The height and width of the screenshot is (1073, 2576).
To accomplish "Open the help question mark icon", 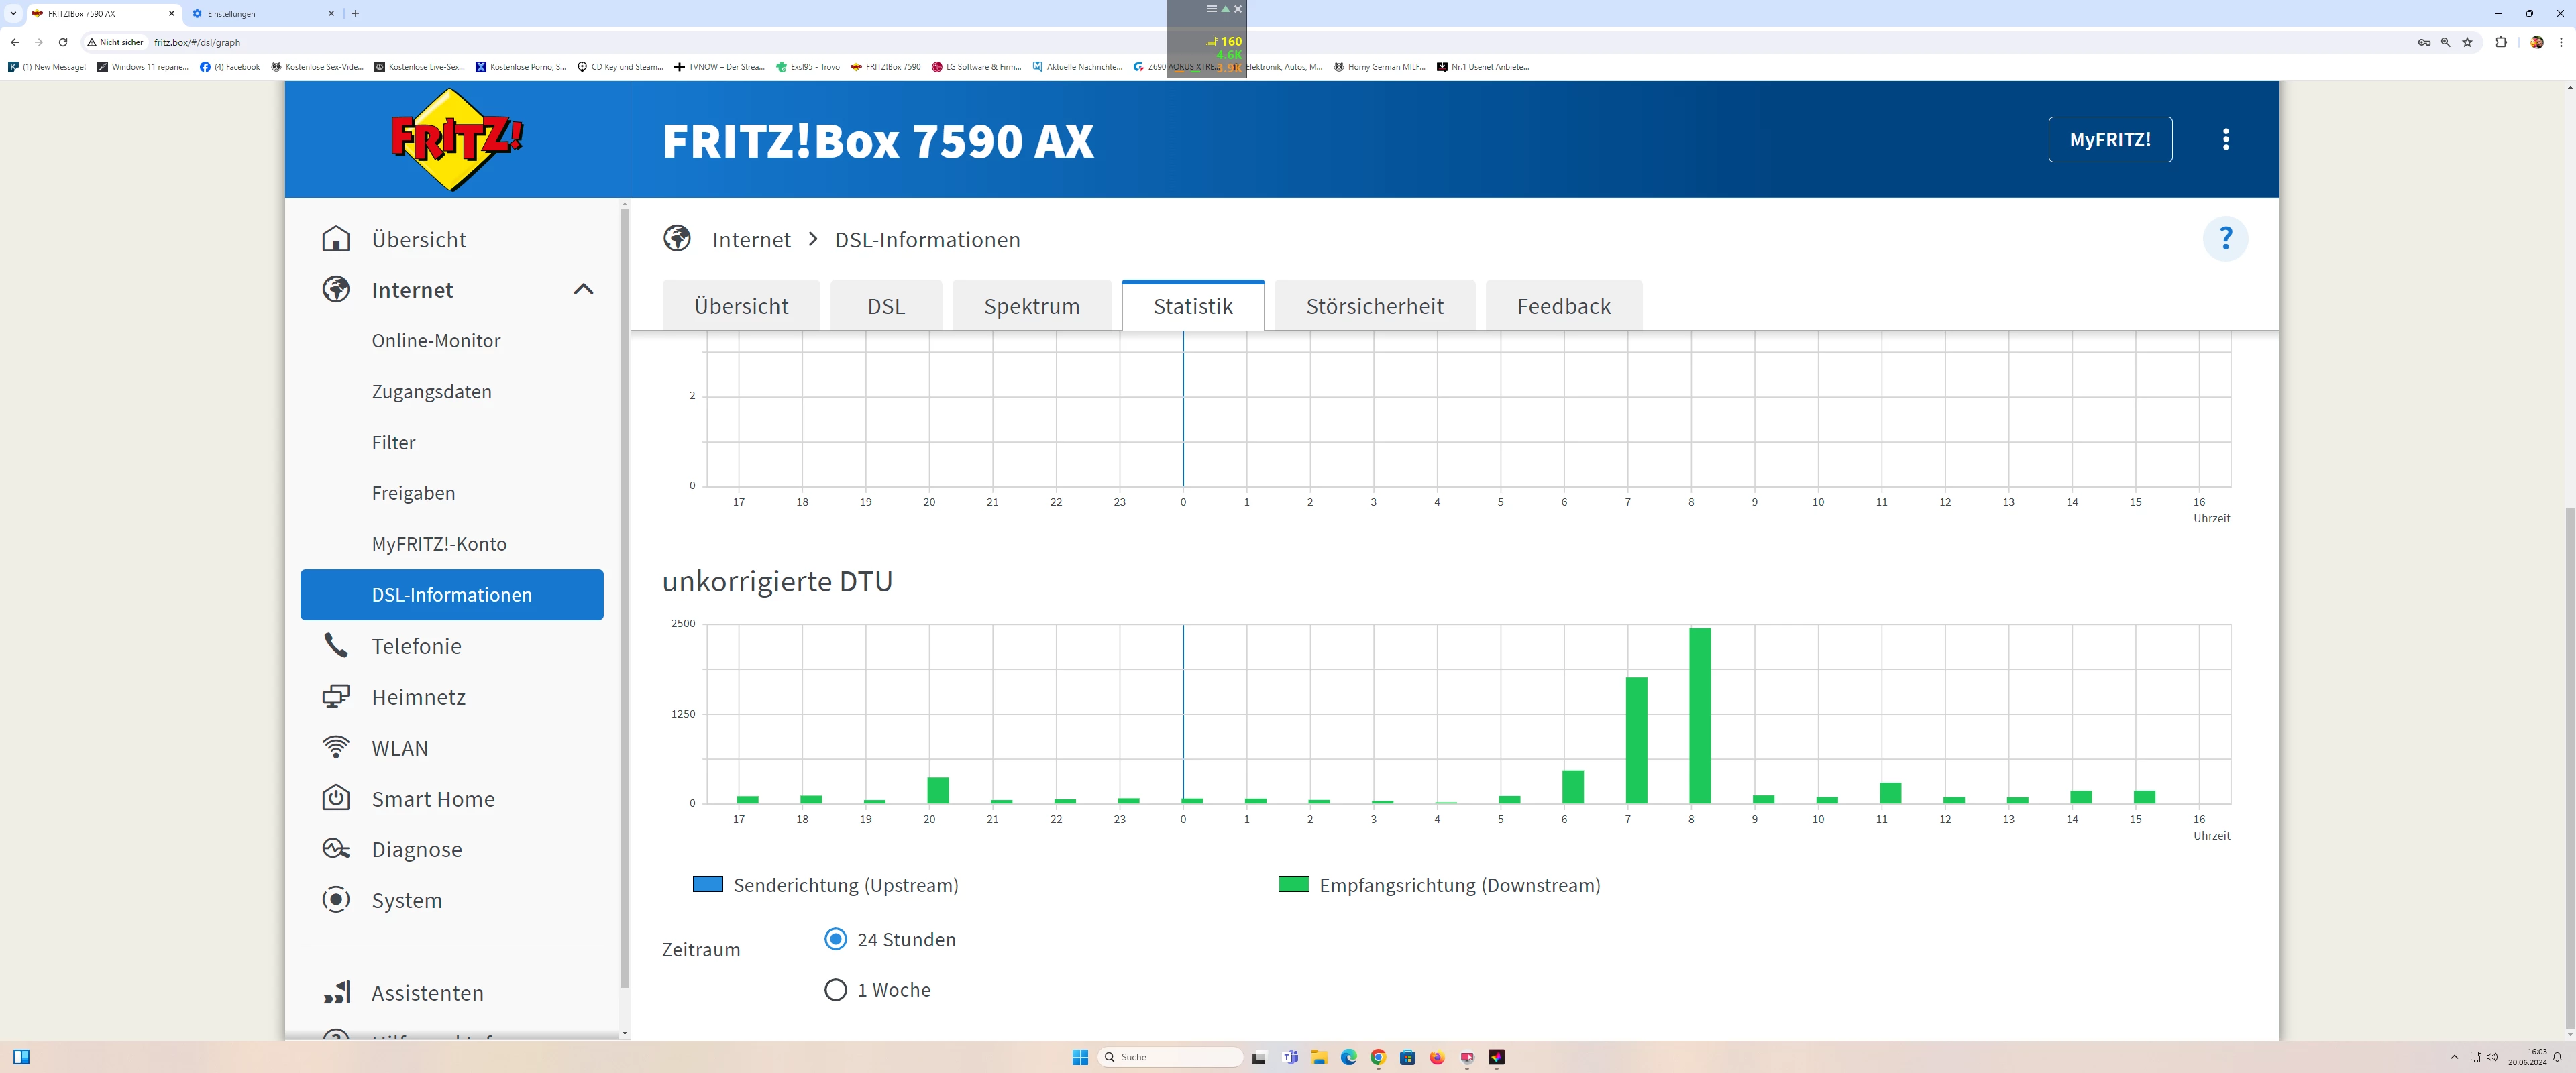I will tap(2225, 239).
